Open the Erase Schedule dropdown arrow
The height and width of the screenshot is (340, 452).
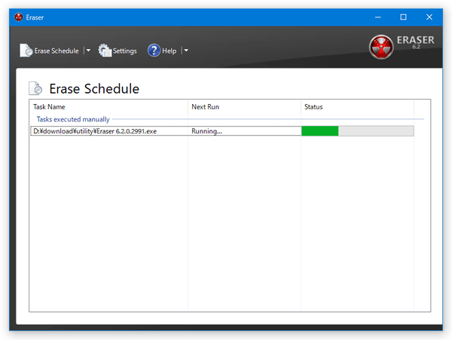click(x=88, y=51)
